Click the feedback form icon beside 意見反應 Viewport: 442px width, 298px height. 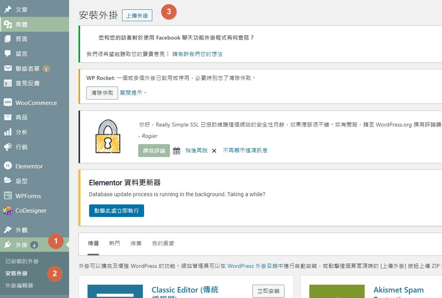pos(7,83)
